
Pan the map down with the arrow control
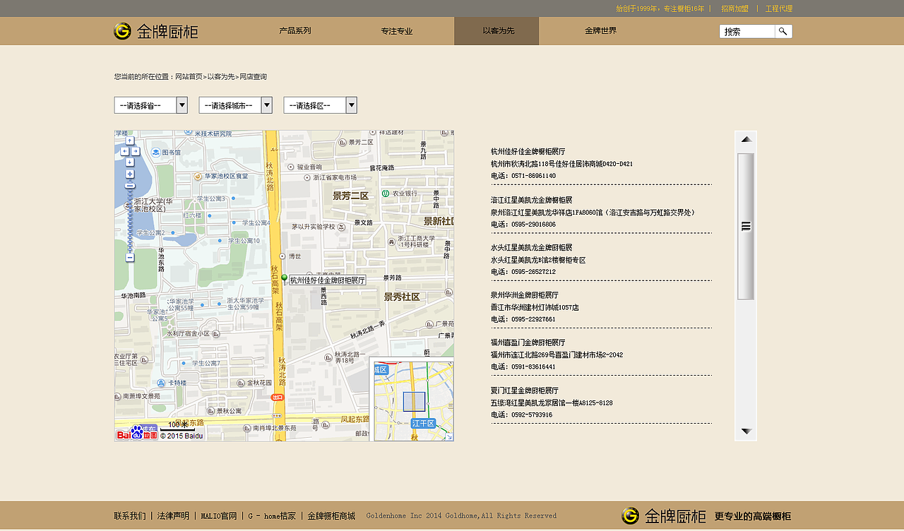click(130, 162)
